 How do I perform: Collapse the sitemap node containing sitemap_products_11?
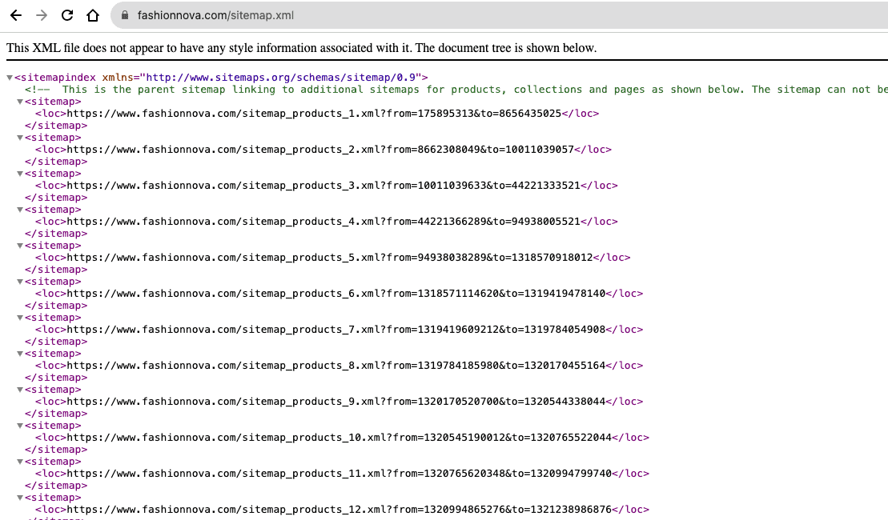(x=20, y=462)
